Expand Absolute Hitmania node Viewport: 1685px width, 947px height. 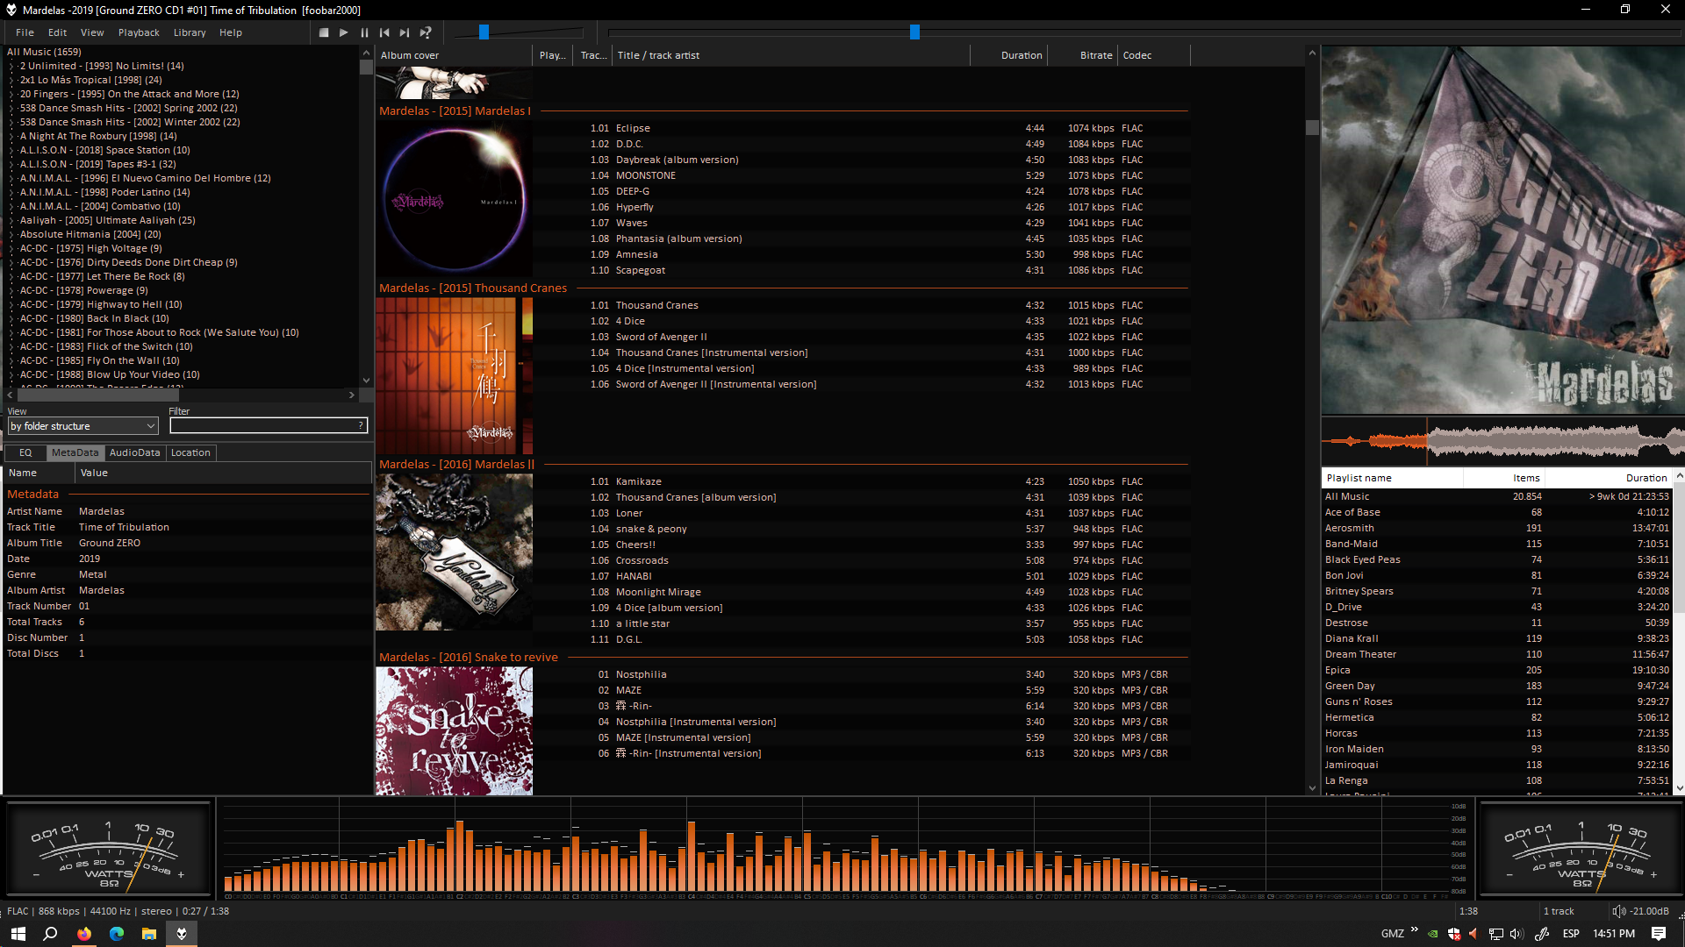[12, 234]
